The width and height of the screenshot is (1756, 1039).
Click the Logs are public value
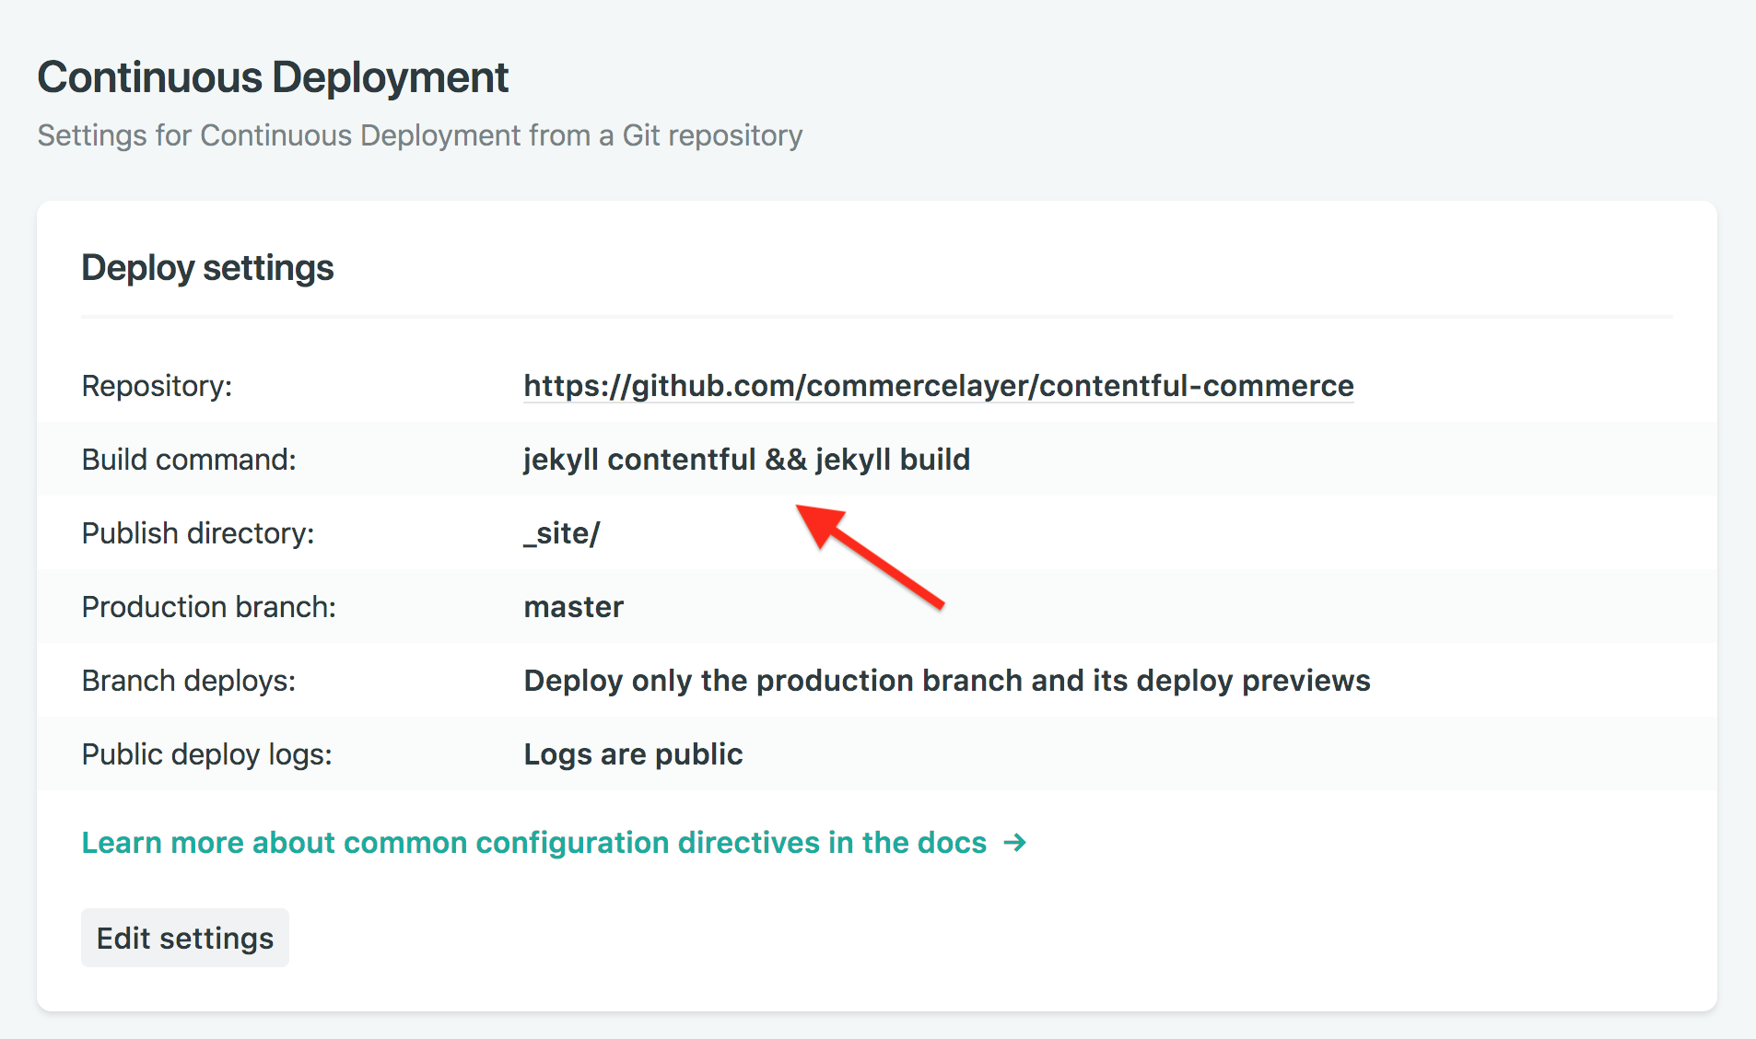[x=633, y=753]
